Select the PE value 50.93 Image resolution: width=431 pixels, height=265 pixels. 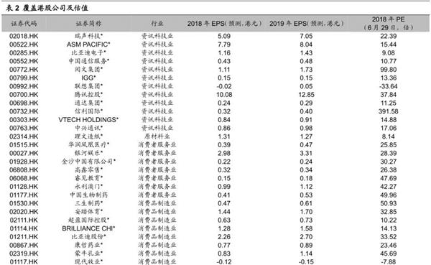click(389, 203)
